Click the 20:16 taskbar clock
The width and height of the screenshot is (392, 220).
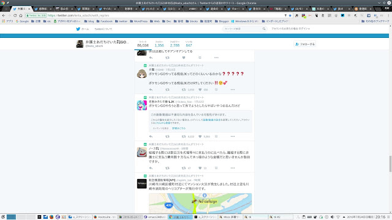[380, 217]
